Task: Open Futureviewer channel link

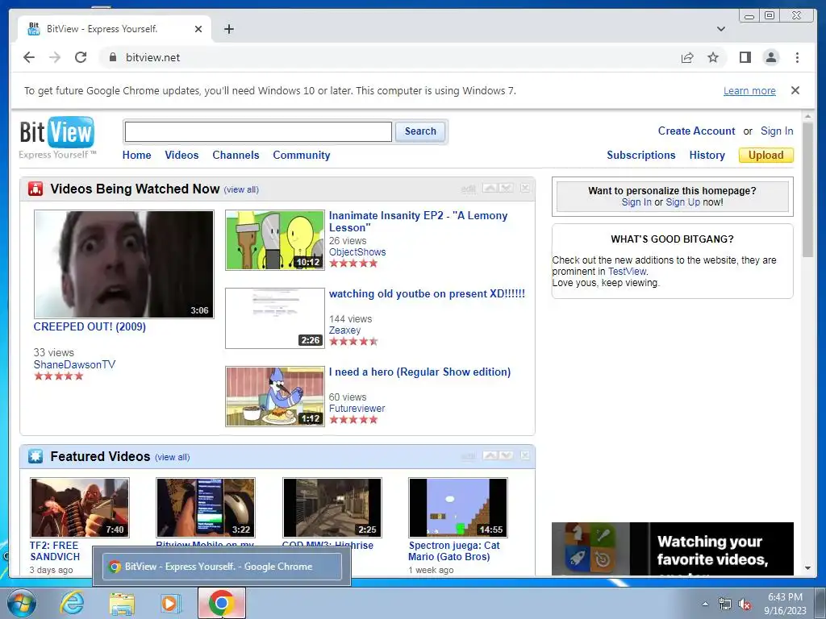Action: [x=357, y=409]
